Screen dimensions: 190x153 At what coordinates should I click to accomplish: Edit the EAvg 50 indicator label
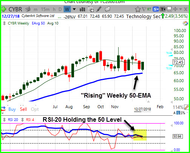coord(38,23)
